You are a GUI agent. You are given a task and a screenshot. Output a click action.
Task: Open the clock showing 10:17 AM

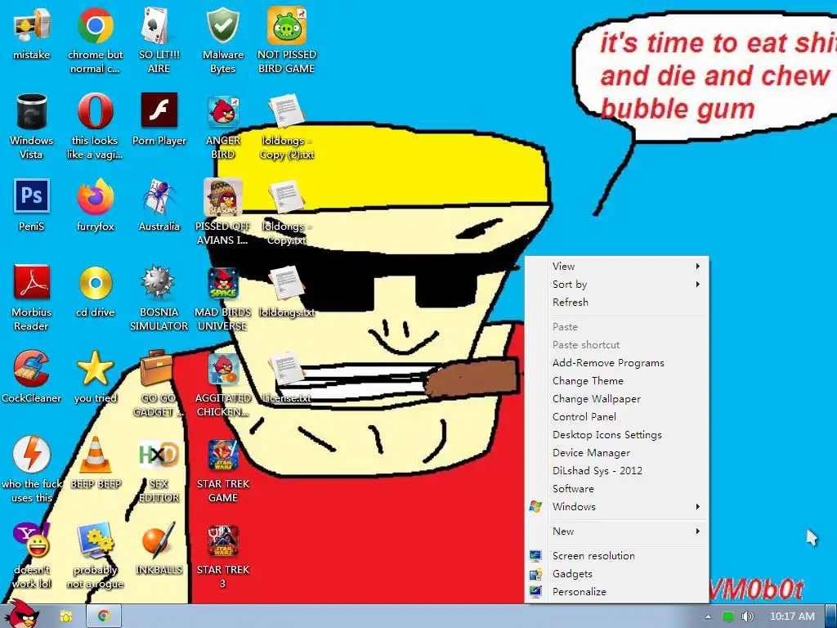pos(792,617)
